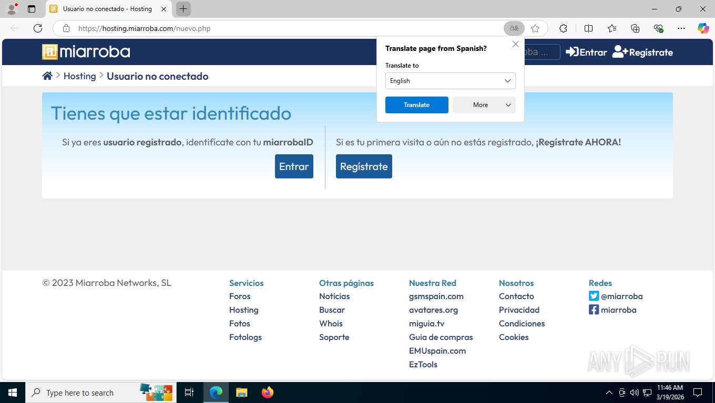Screen dimensions: 715x403
Task: Click the address bar URL field
Action: 289,28
